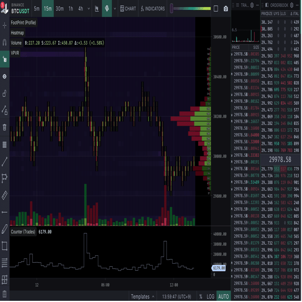This screenshot has width=302, height=302.
Task: Select the rectangle shape tool
Action: (4, 246)
